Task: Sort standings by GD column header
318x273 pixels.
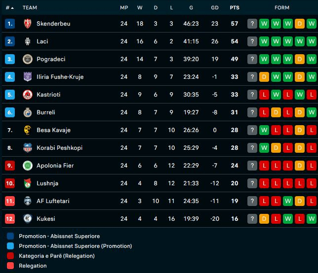Action: 214,8
